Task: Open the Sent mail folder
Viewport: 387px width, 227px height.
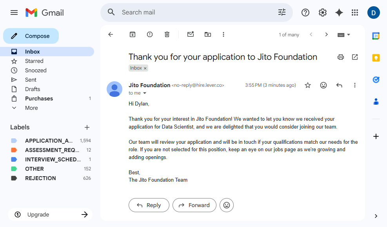Action: point(31,80)
